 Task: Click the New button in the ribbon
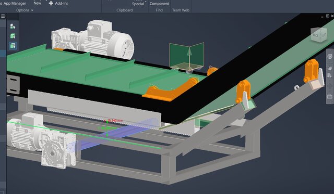[37, 3]
